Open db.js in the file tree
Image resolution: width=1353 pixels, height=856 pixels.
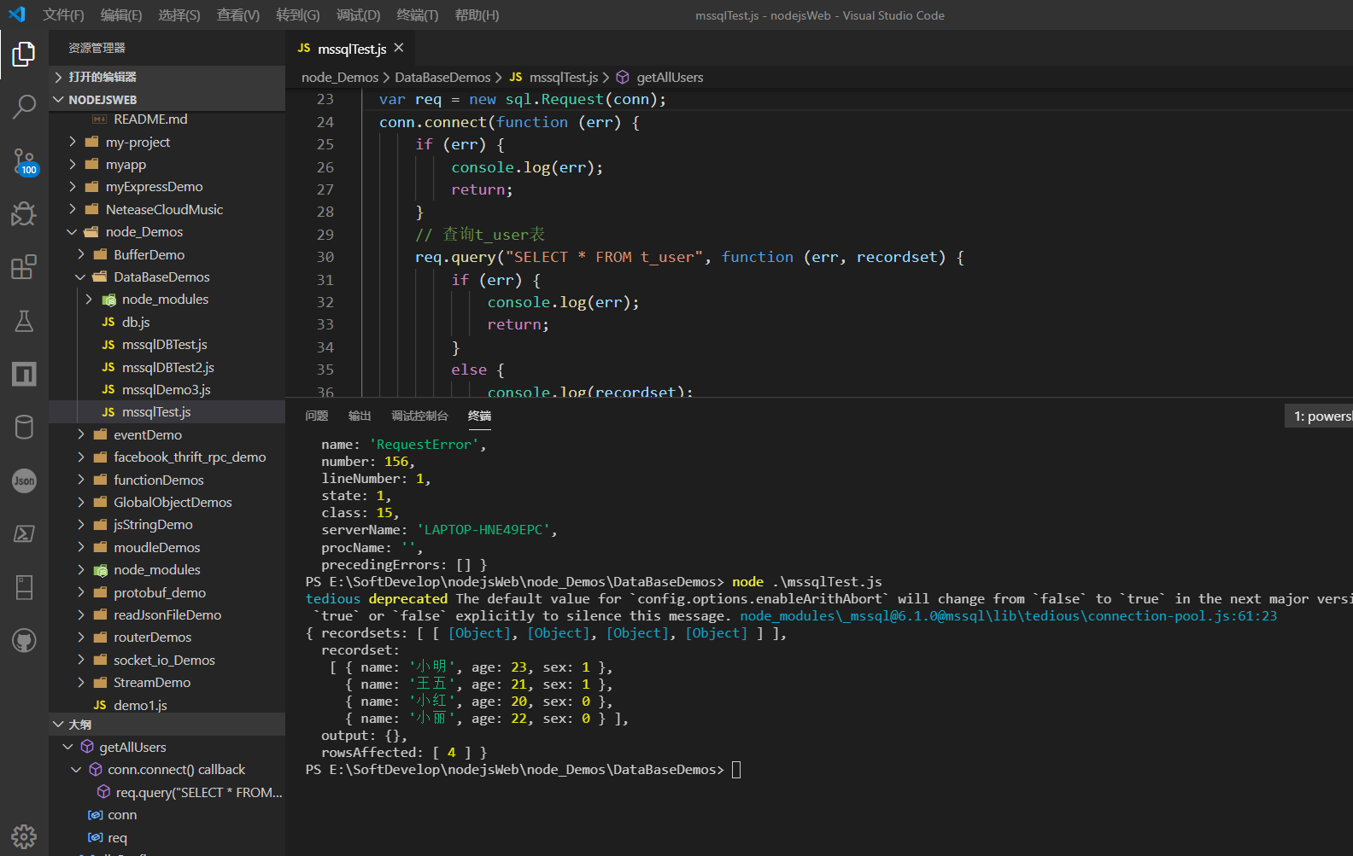tap(136, 323)
